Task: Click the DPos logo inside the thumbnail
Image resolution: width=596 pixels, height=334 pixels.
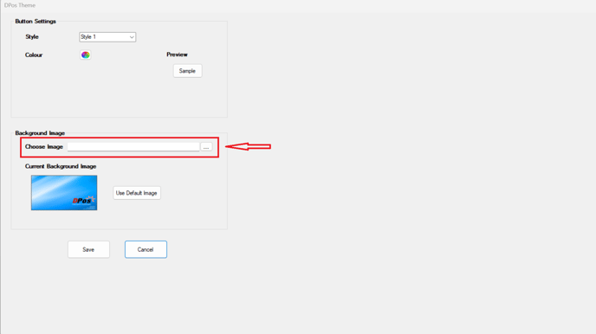Action: click(84, 200)
